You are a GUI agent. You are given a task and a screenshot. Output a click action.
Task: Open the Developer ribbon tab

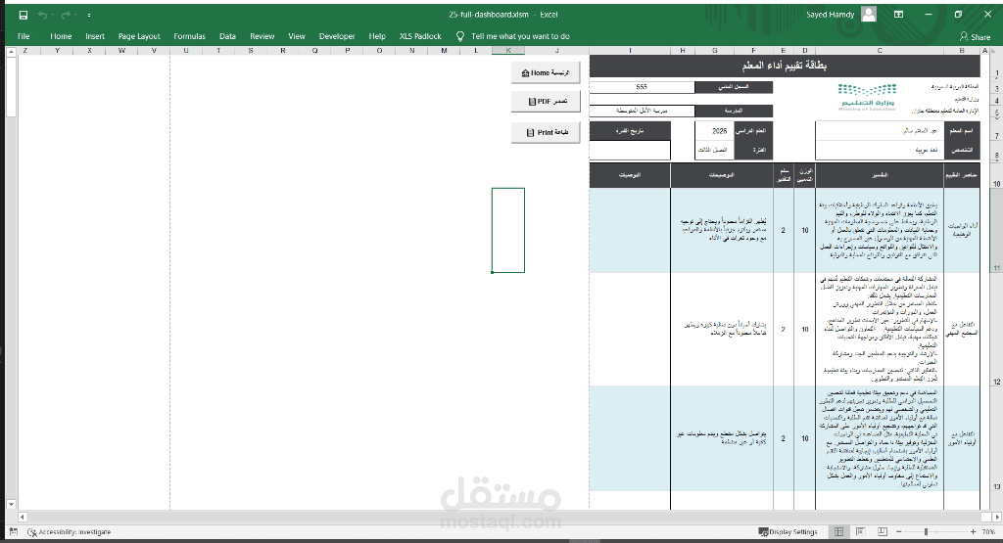pos(337,36)
